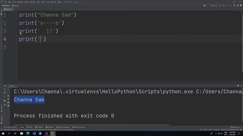Click the layout icon in Run panel sidebar
The height and width of the screenshot is (136, 243).
[x=5, y=101]
